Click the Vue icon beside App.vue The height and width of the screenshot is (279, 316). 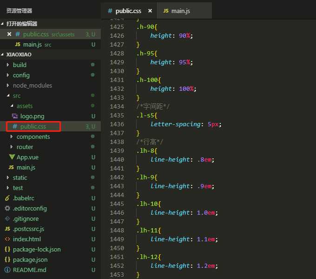[12, 157]
